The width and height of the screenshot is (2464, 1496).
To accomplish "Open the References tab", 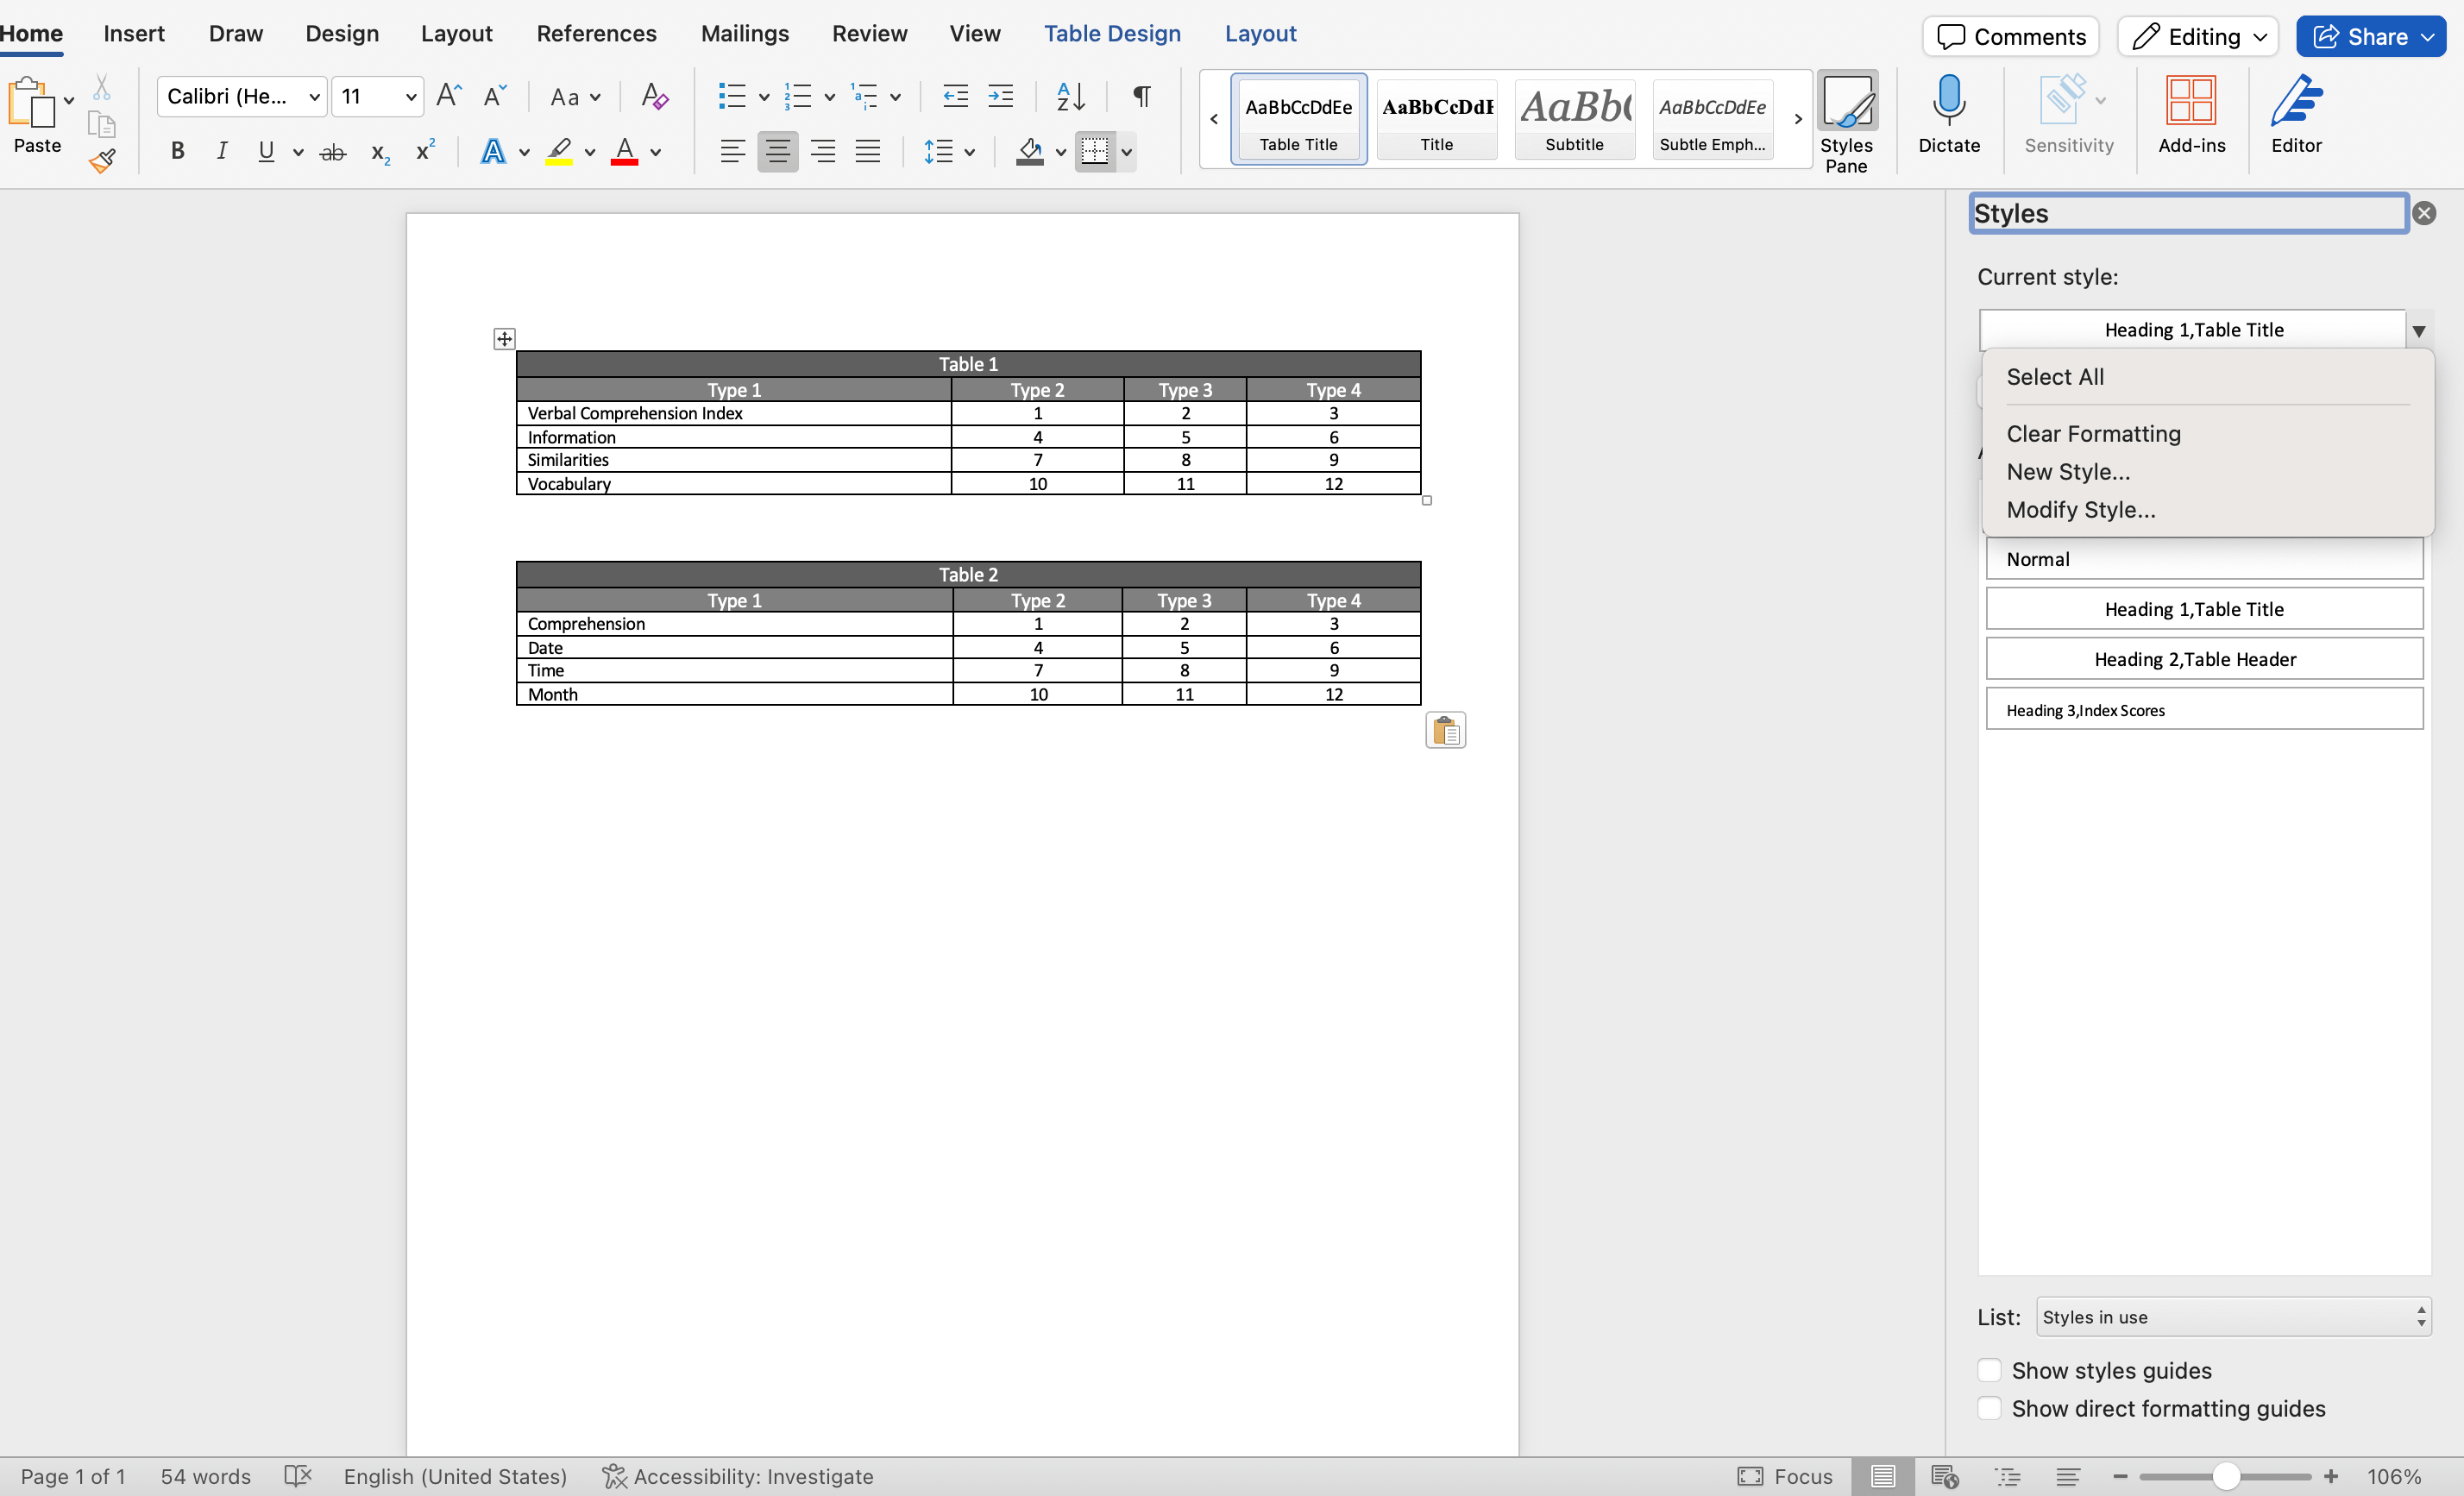I will pyautogui.click(x=596, y=34).
